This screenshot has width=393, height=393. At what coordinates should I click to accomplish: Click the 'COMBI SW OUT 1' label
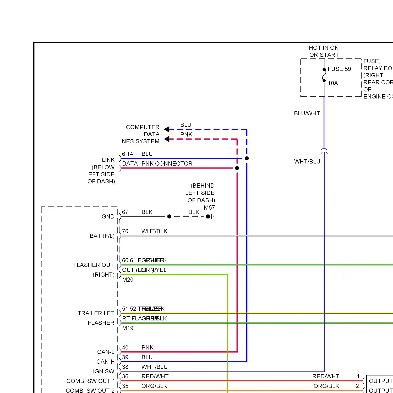point(91,381)
